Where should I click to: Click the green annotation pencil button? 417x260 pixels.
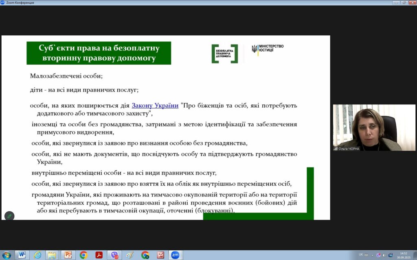point(9,216)
